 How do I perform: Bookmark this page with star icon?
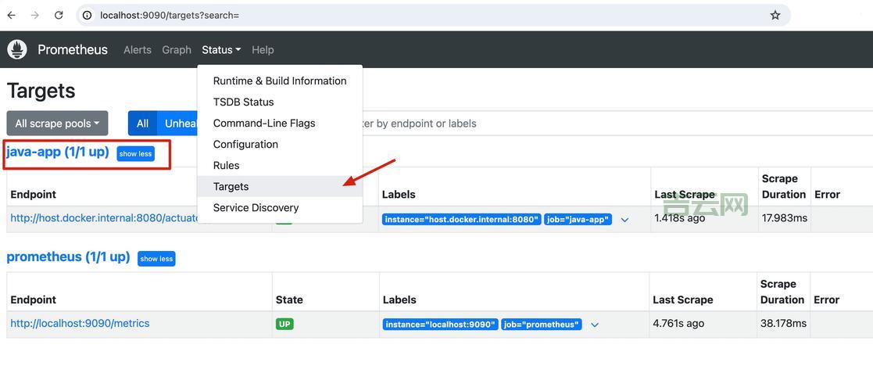775,15
